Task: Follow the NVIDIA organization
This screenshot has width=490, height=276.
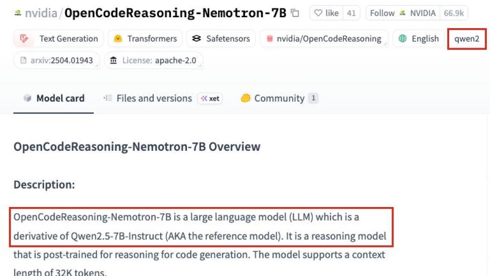Action: coord(403,13)
